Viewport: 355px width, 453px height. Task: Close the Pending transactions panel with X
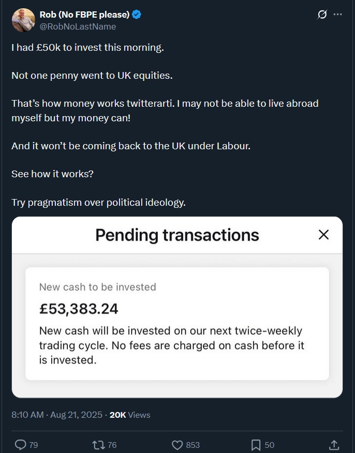point(323,235)
